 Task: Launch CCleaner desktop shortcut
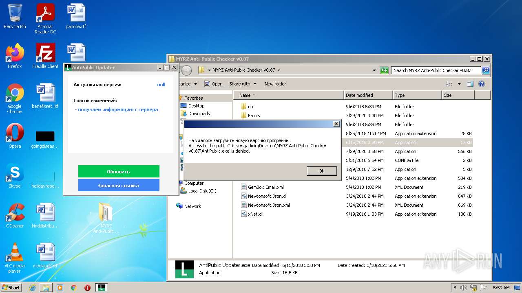[x=15, y=216]
